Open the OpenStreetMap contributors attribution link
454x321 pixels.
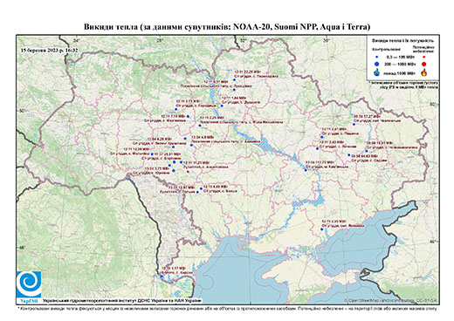pyautogui.click(x=391, y=300)
